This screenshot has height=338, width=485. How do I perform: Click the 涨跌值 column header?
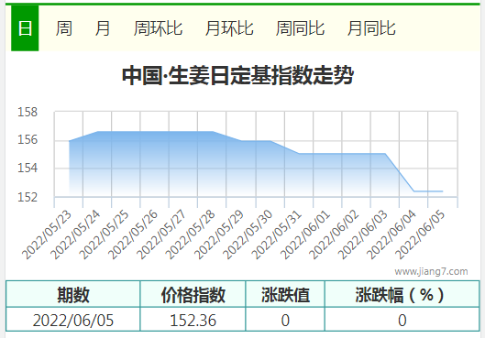tap(285, 294)
